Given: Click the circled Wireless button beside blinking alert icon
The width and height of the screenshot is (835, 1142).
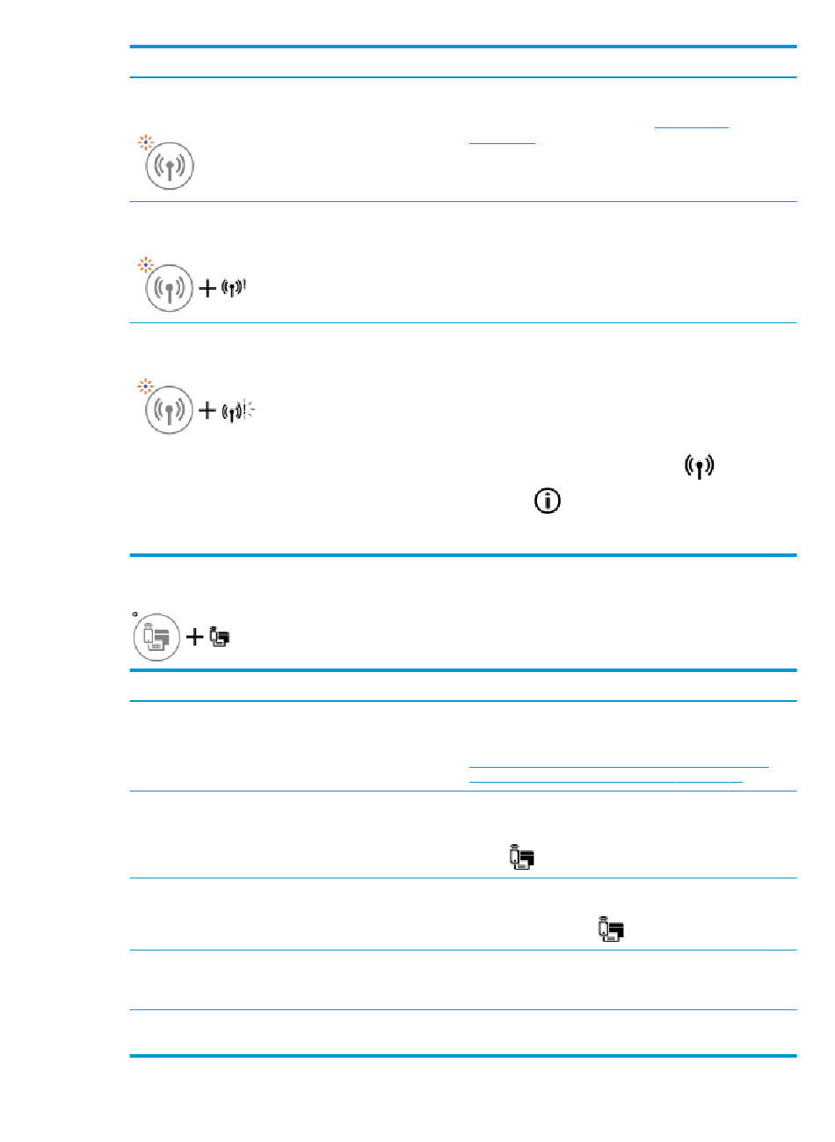Looking at the screenshot, I should click(x=170, y=409).
